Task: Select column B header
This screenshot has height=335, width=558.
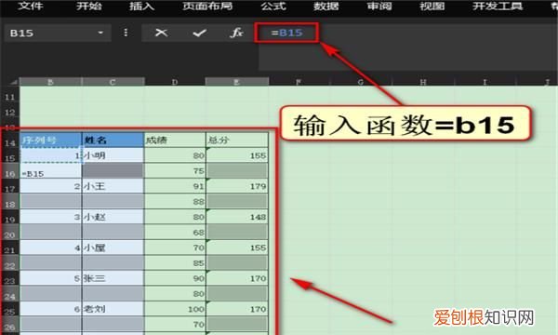Action: click(50, 82)
